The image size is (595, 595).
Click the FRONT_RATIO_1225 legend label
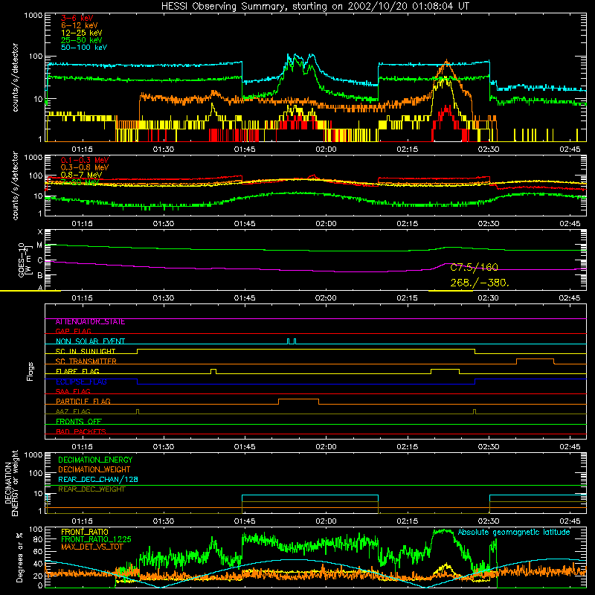tap(96, 539)
